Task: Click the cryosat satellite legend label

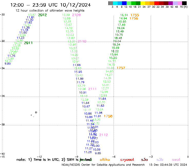Action: click(127, 160)
